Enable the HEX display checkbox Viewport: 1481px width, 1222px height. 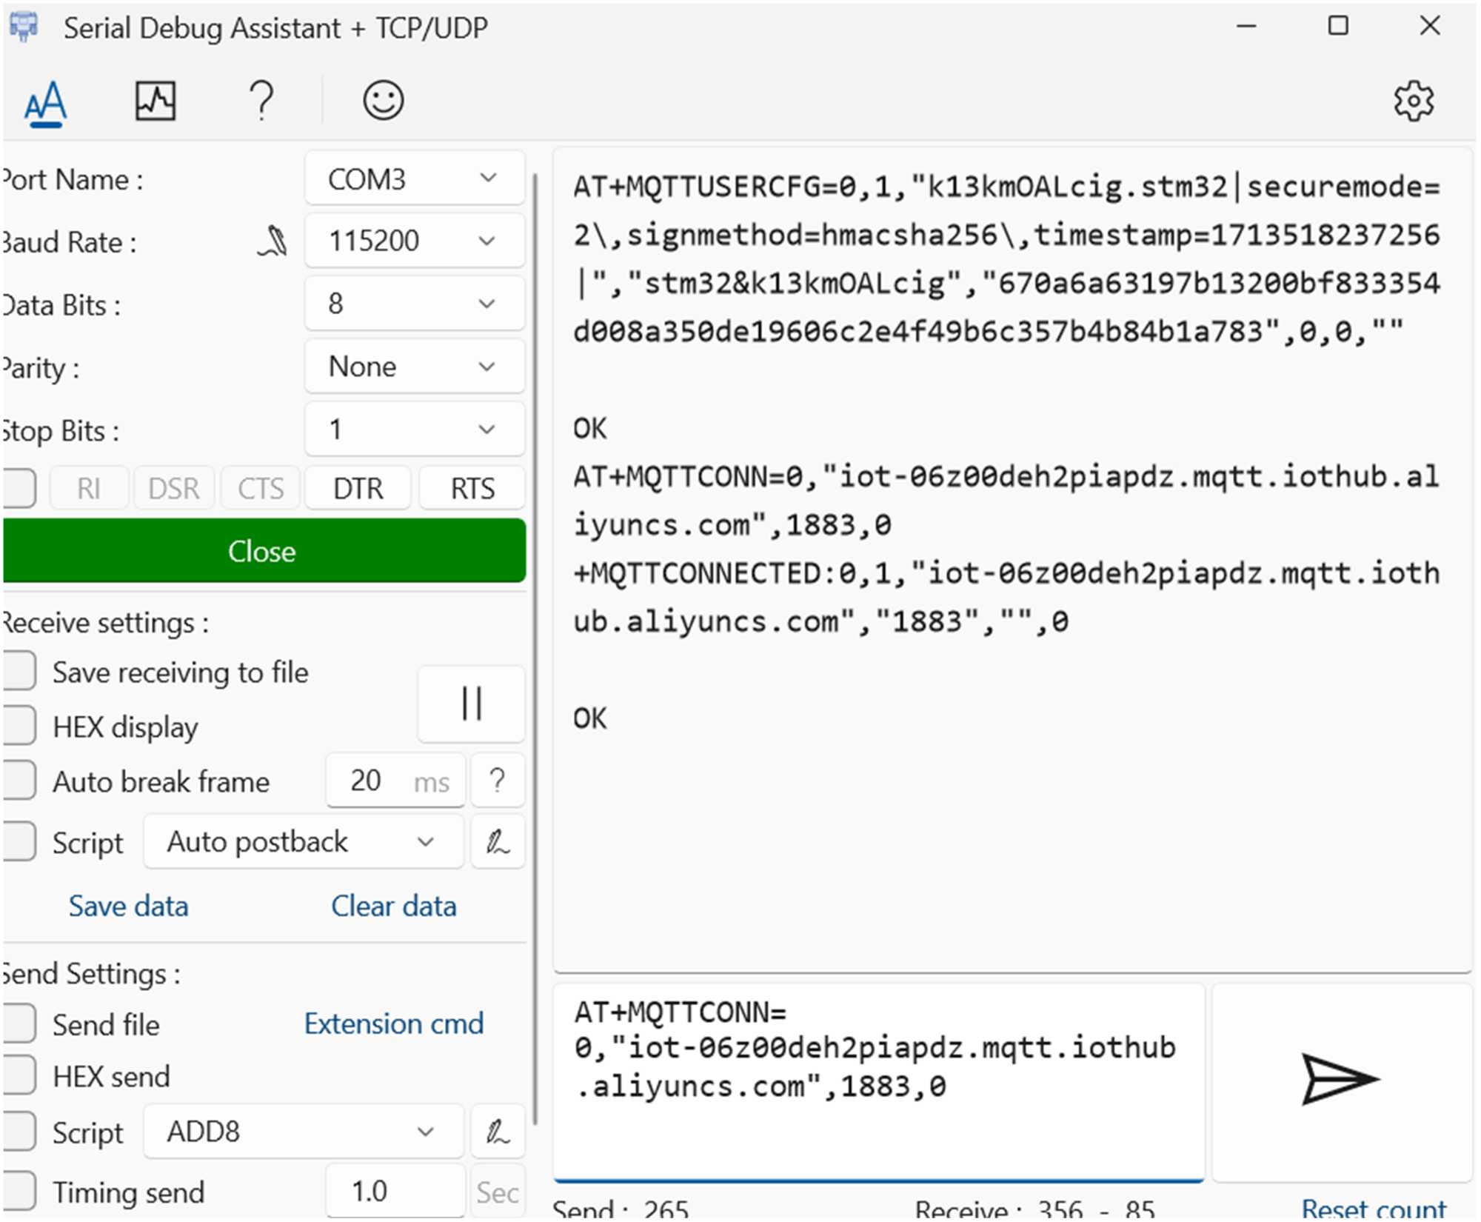pos(20,726)
